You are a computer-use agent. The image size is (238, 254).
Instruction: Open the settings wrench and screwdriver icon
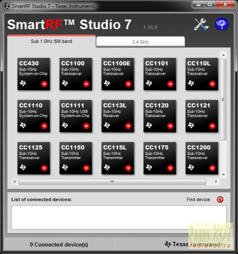pyautogui.click(x=201, y=24)
